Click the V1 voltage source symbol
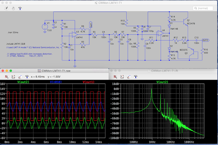This screenshot has height=145, width=218. [x=45, y=27]
